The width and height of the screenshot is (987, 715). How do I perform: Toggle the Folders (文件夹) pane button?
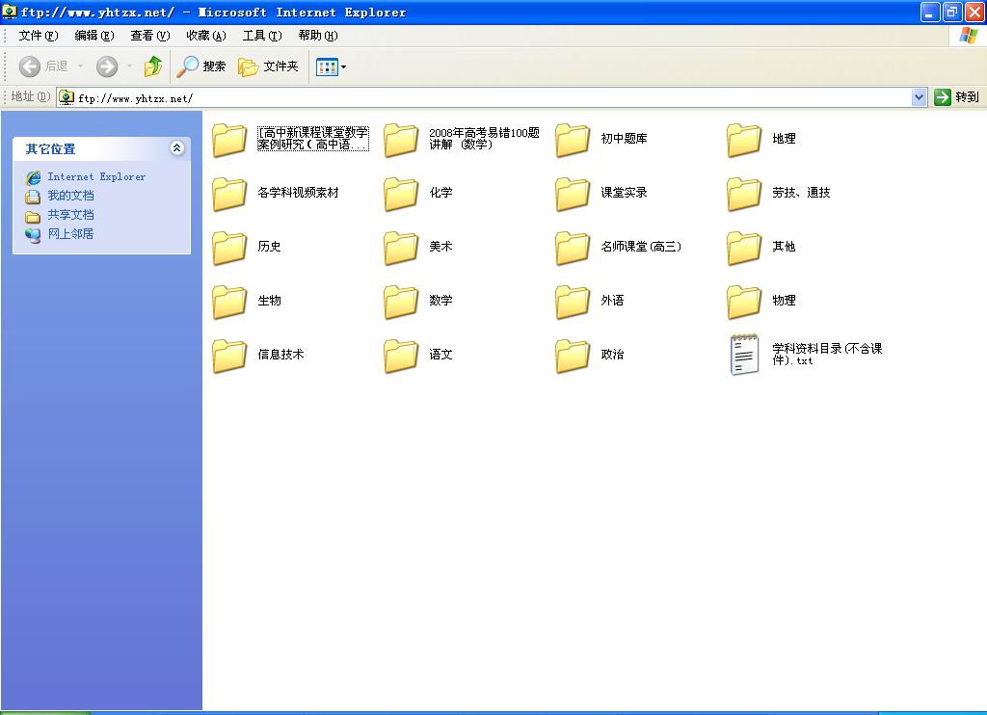point(269,66)
